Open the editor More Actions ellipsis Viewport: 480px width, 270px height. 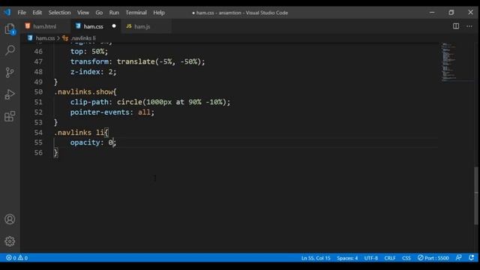(x=469, y=26)
